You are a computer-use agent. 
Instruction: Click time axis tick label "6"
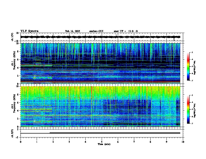[118, 142]
